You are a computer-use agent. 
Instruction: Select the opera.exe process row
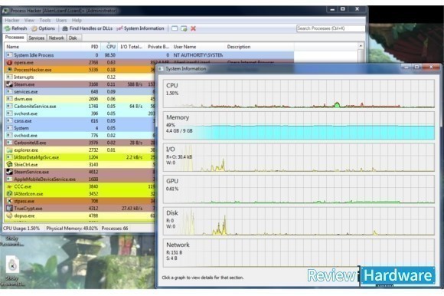click(x=80, y=62)
